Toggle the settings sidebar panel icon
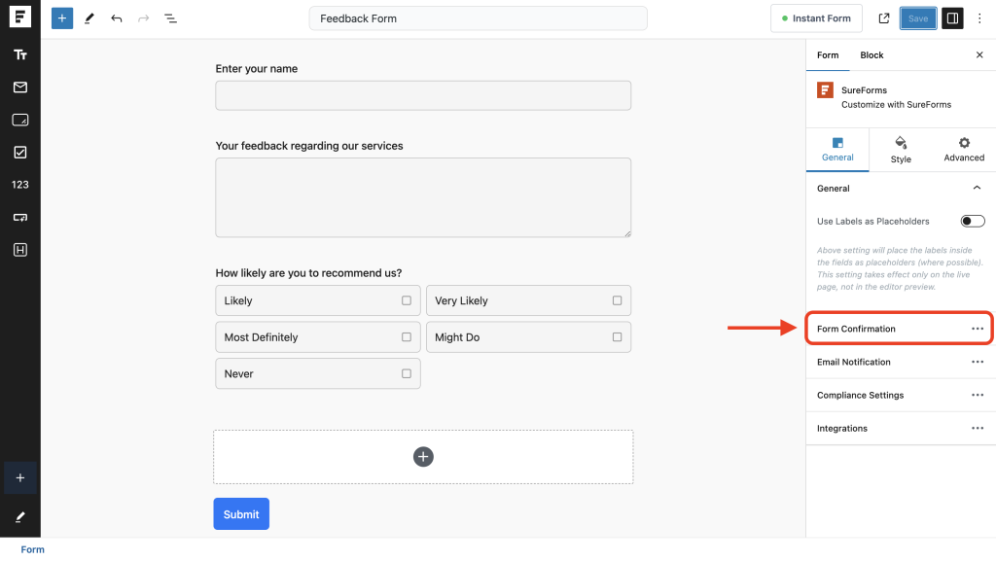Viewport: 996px width, 561px height. click(951, 18)
